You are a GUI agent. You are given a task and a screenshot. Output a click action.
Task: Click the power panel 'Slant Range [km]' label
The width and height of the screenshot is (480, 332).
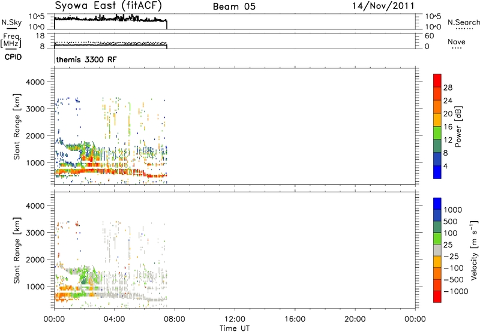17,126
